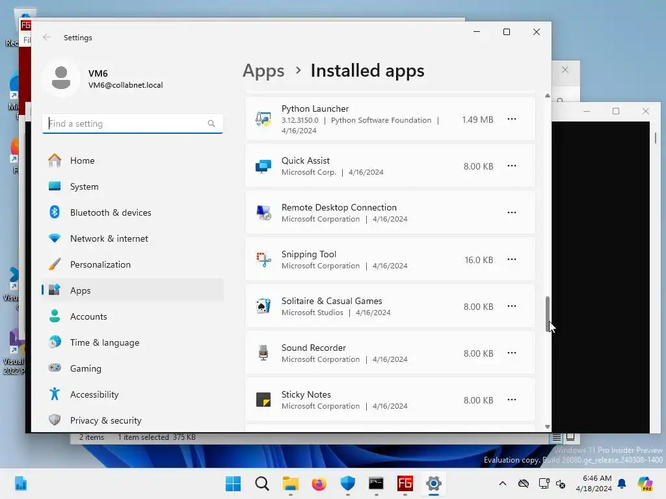The image size is (666, 499).
Task: Switch to the red FG app in taskbar
Action: click(x=405, y=483)
